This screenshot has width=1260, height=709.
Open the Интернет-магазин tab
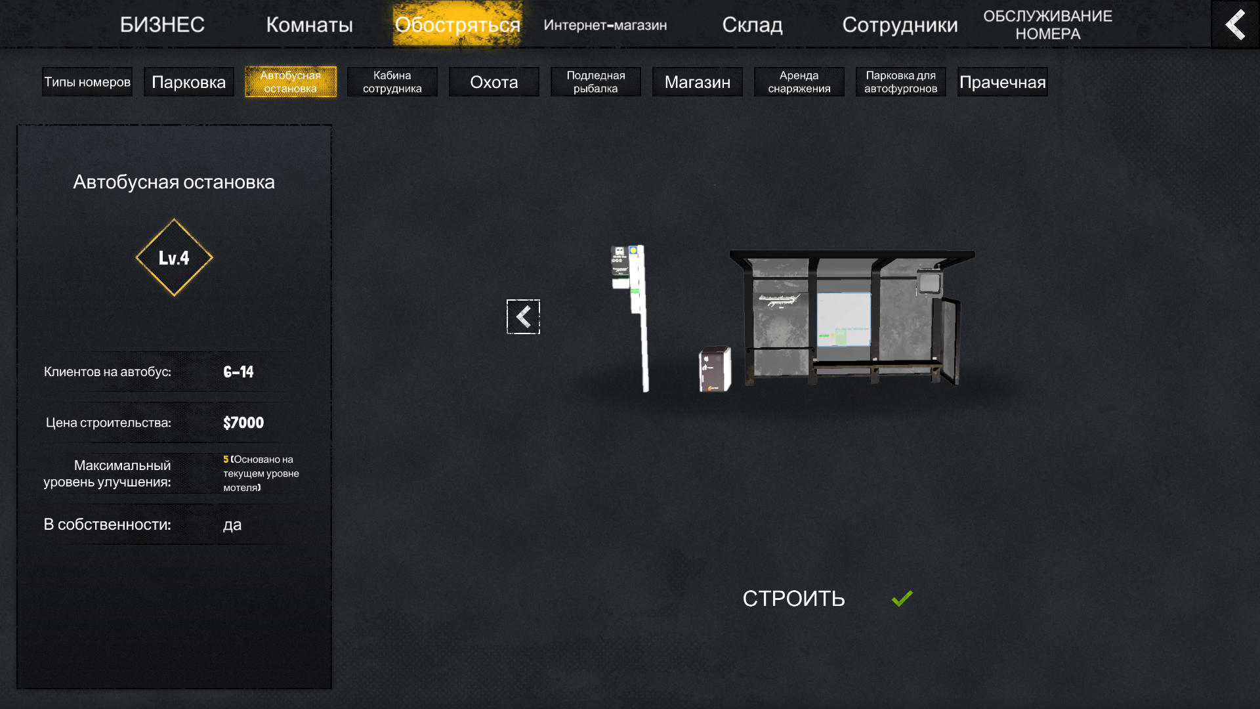[x=605, y=25]
